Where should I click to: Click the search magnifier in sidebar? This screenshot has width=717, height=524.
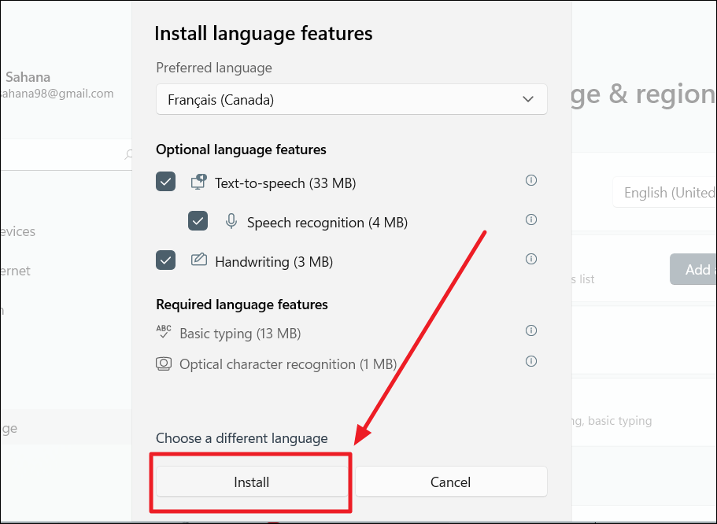click(x=129, y=154)
